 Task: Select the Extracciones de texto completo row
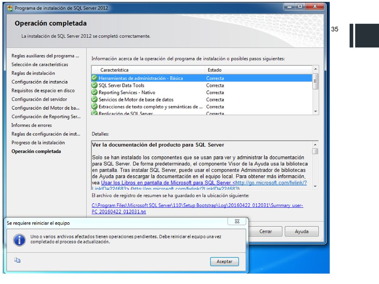click(x=202, y=106)
